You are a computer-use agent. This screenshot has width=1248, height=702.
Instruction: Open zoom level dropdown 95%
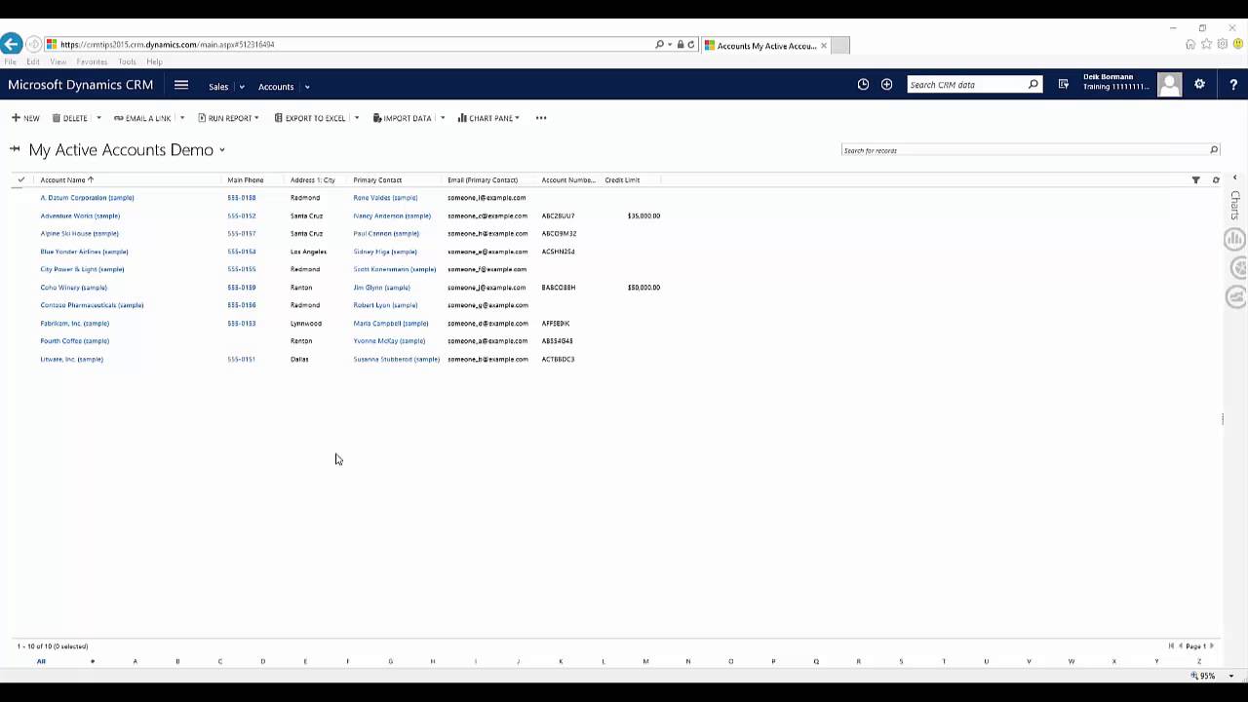coord(1231,676)
